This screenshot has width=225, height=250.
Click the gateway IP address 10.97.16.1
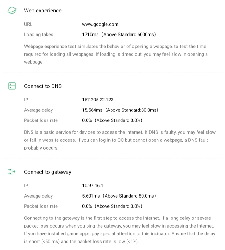point(93,186)
